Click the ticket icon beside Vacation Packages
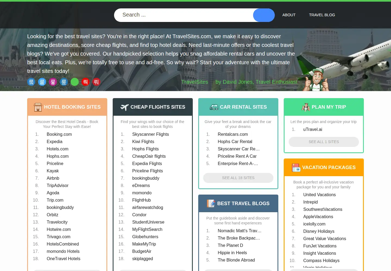Screen dimensions: 391x271 pyautogui.click(x=296, y=167)
